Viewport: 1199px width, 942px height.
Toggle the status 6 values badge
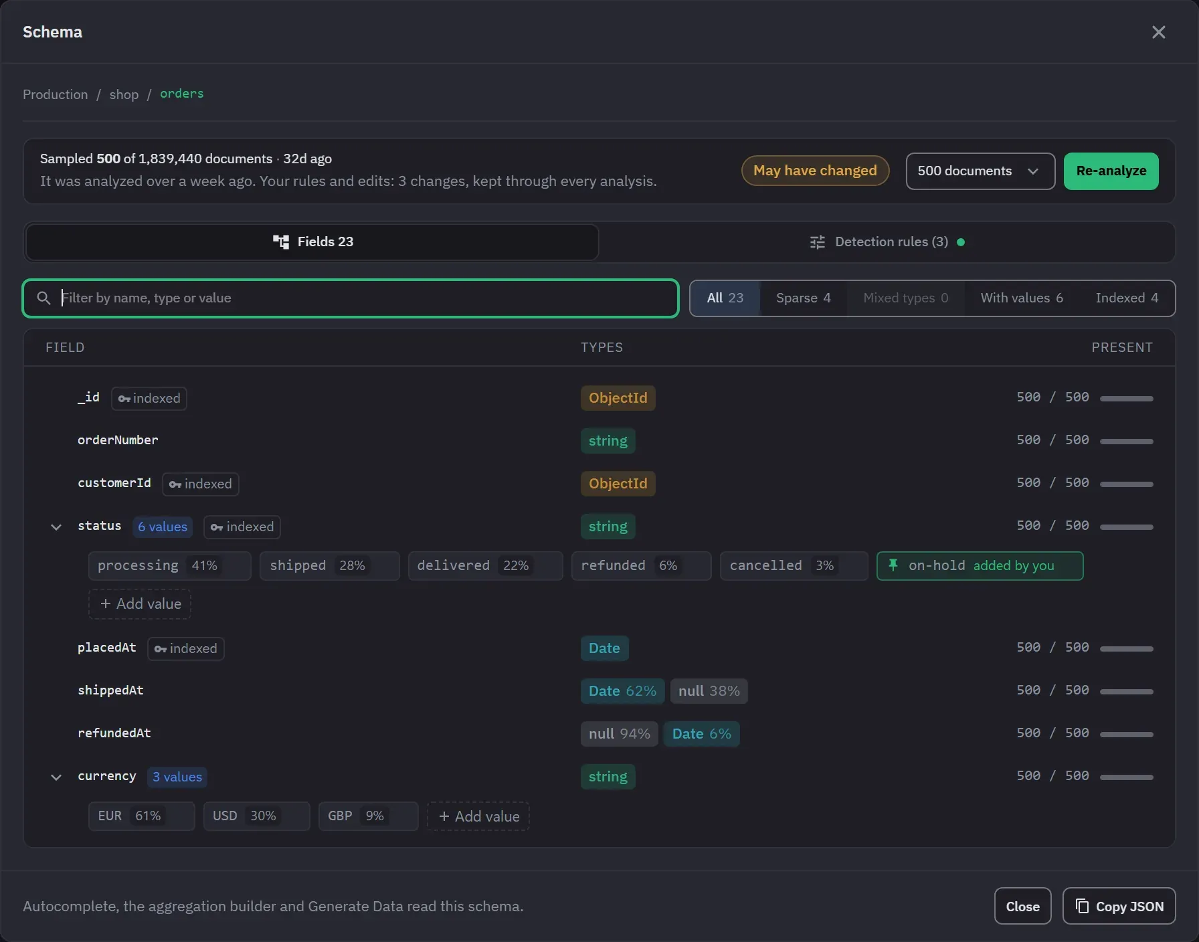pyautogui.click(x=163, y=527)
